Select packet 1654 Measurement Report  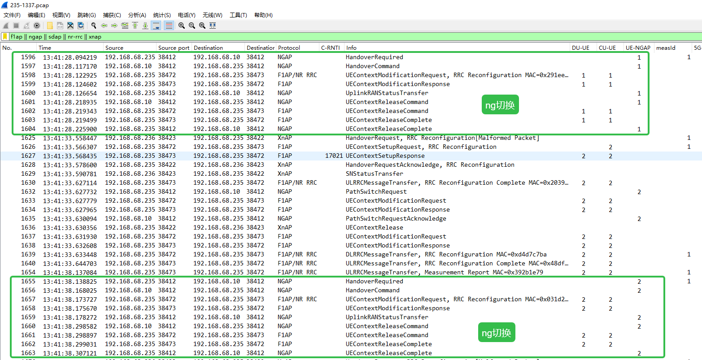(351, 272)
